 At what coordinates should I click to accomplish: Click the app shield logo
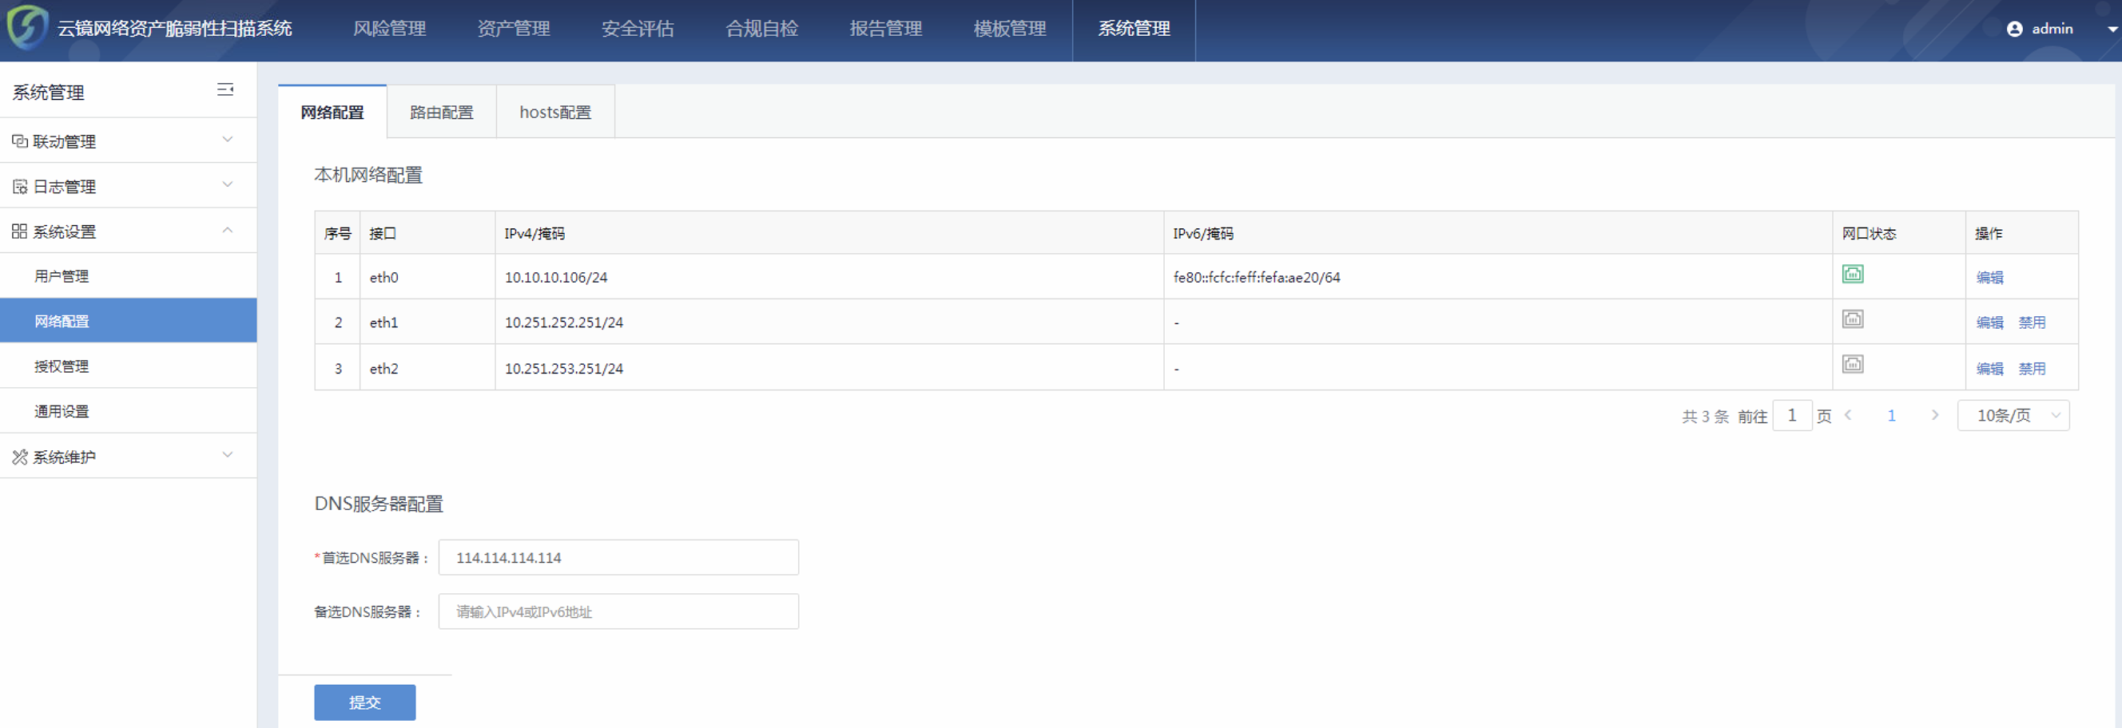[x=26, y=26]
